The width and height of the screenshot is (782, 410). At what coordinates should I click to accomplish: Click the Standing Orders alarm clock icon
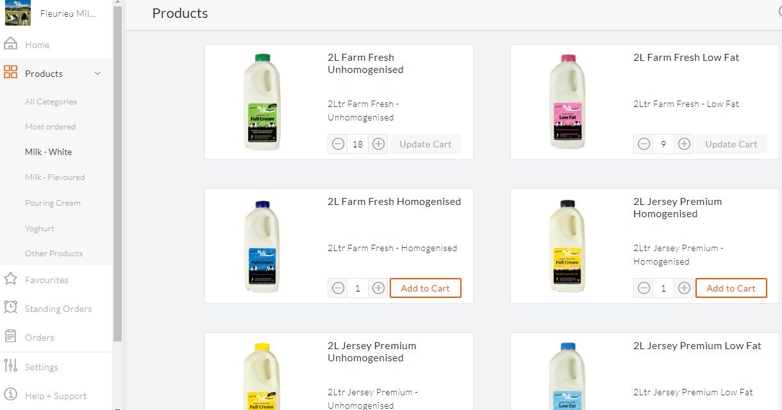coord(10,307)
